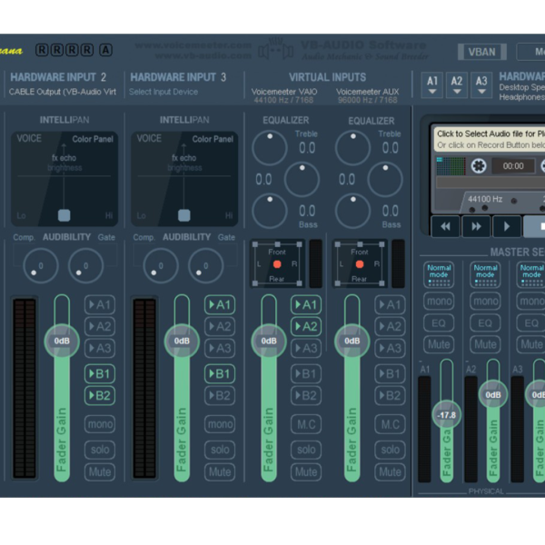
Task: Click middle EQ knob on VAIO
Action: click(x=302, y=179)
